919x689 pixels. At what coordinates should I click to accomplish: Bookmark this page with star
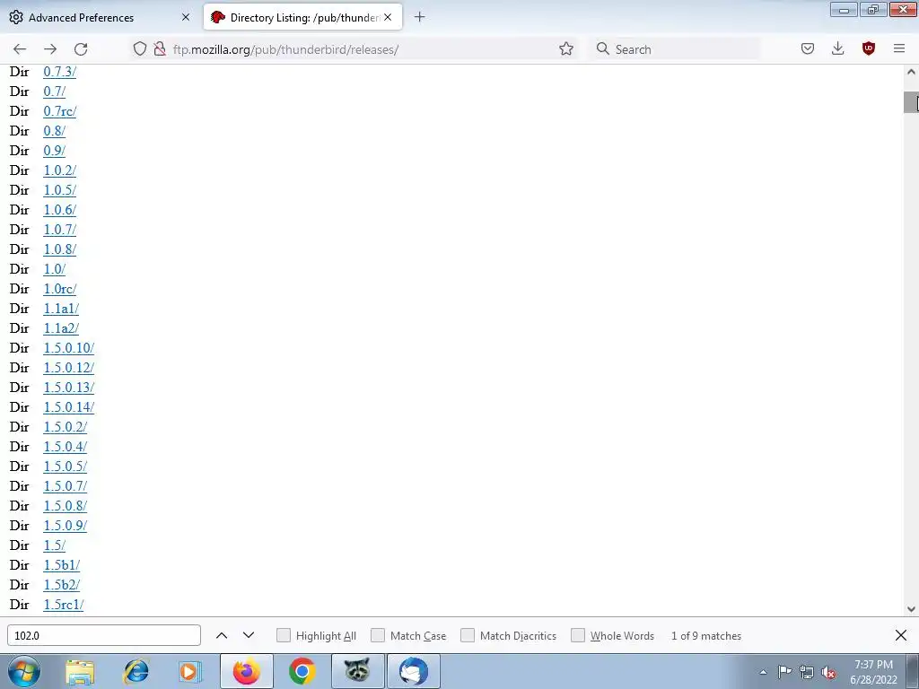pos(566,49)
